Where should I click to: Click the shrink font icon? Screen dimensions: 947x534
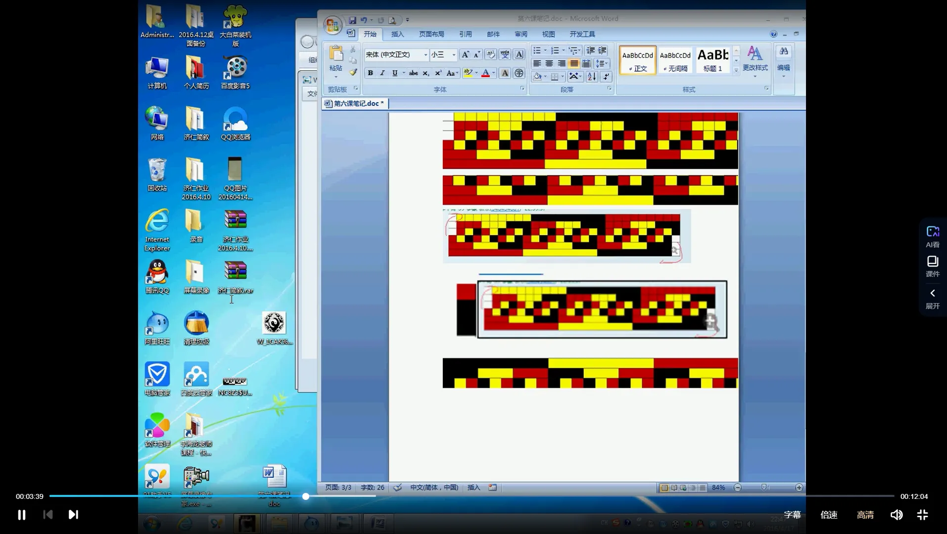(x=477, y=54)
